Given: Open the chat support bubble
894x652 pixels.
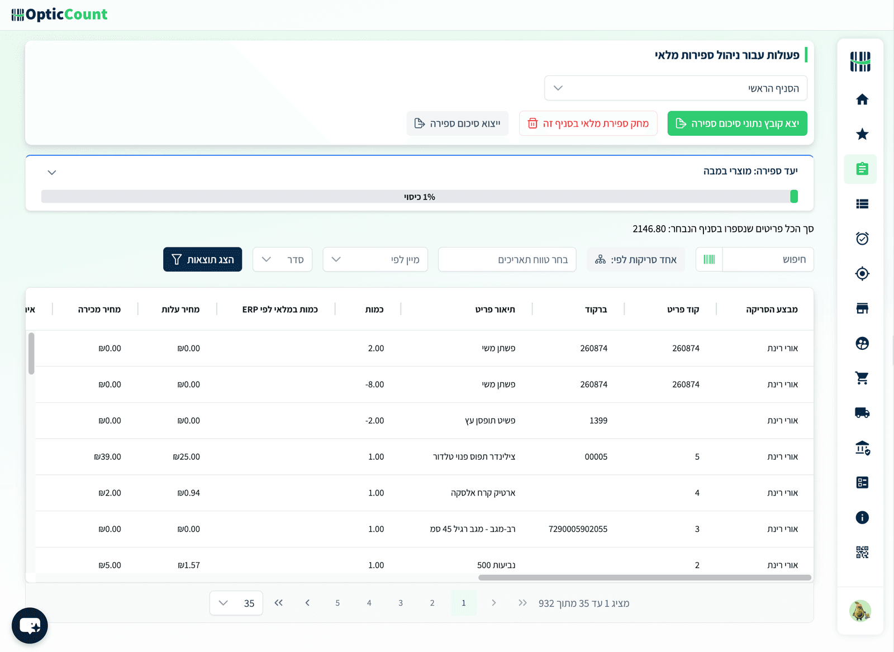Looking at the screenshot, I should [x=30, y=626].
